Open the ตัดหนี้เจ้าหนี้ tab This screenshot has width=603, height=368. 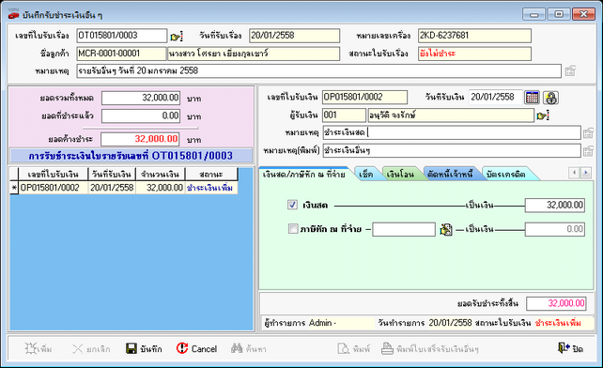pos(450,175)
